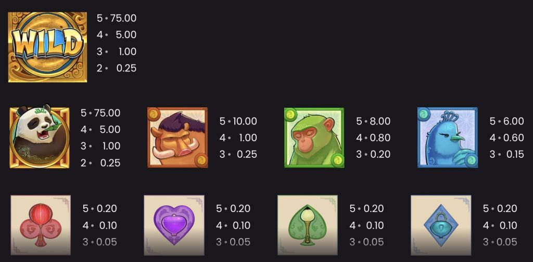Click the purple heart's 4 • 0.10 payout
The image size is (533, 262).
click(233, 226)
